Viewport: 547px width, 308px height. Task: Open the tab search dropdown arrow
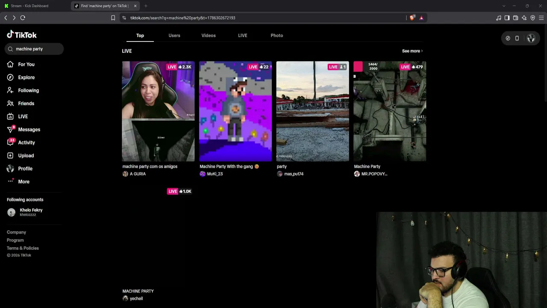point(504,6)
